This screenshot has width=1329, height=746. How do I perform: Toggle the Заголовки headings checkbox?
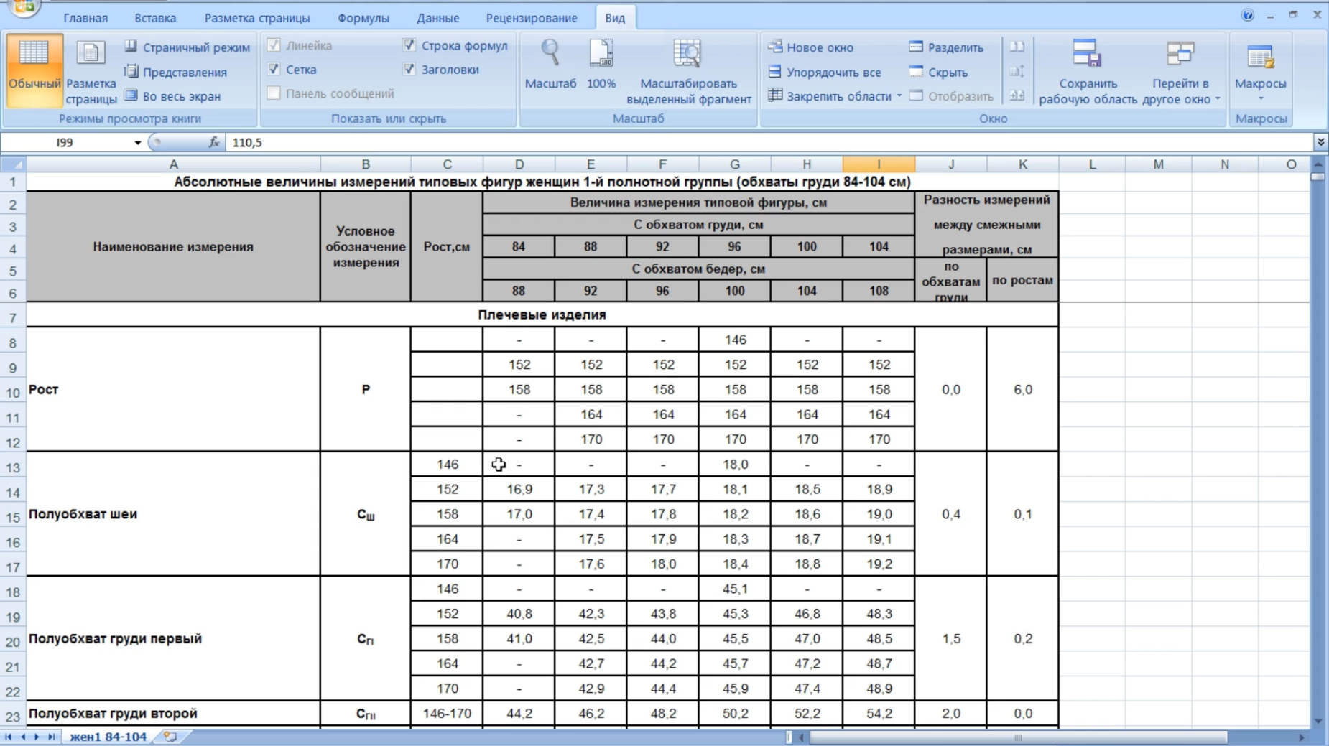(x=409, y=69)
